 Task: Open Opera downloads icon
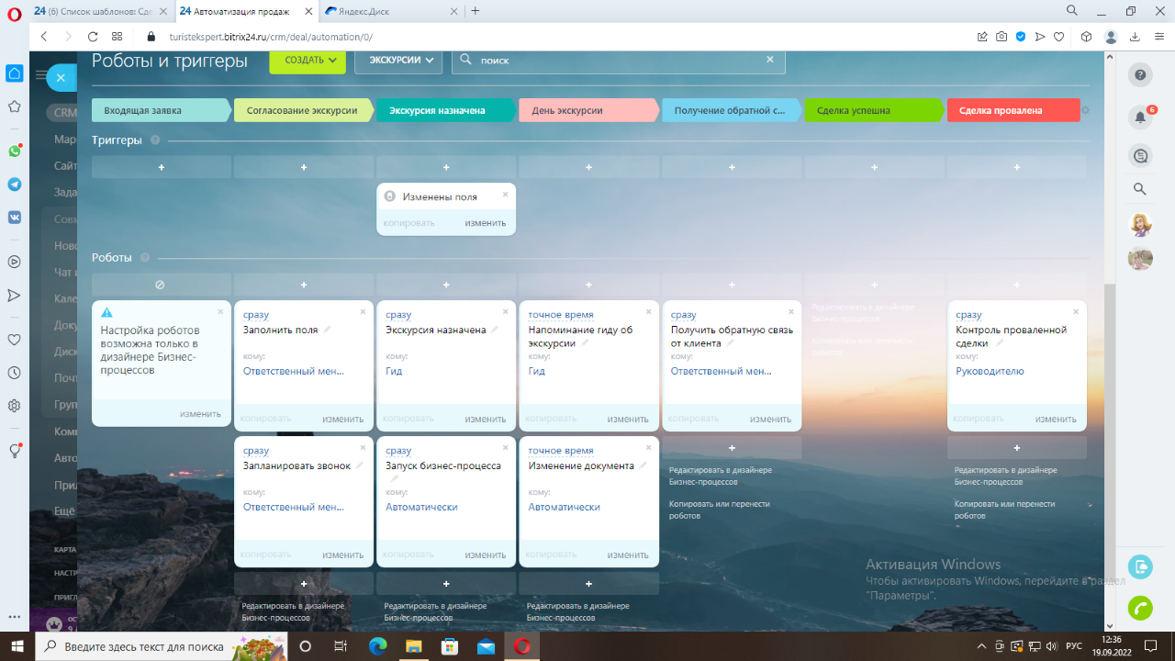tap(1136, 37)
